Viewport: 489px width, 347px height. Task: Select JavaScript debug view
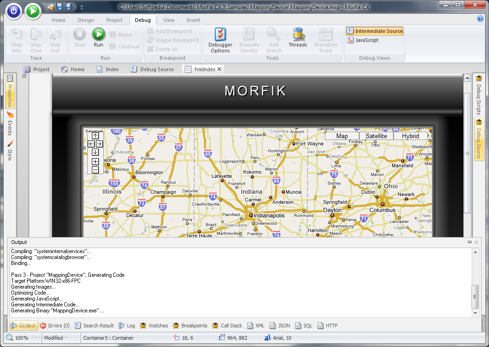[x=363, y=40]
